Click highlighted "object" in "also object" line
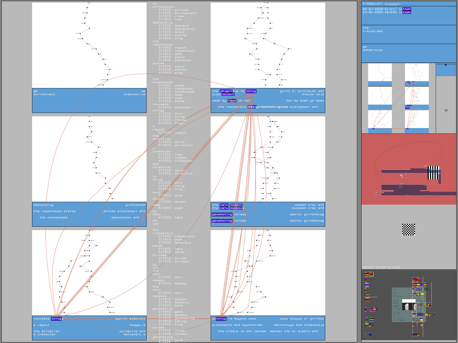This screenshot has height=343, width=458. click(x=228, y=94)
